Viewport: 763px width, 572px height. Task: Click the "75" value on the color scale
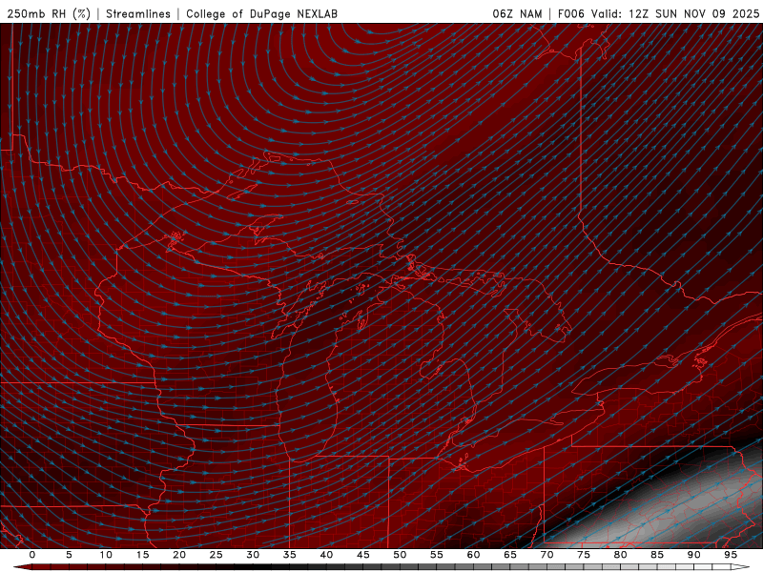point(584,555)
